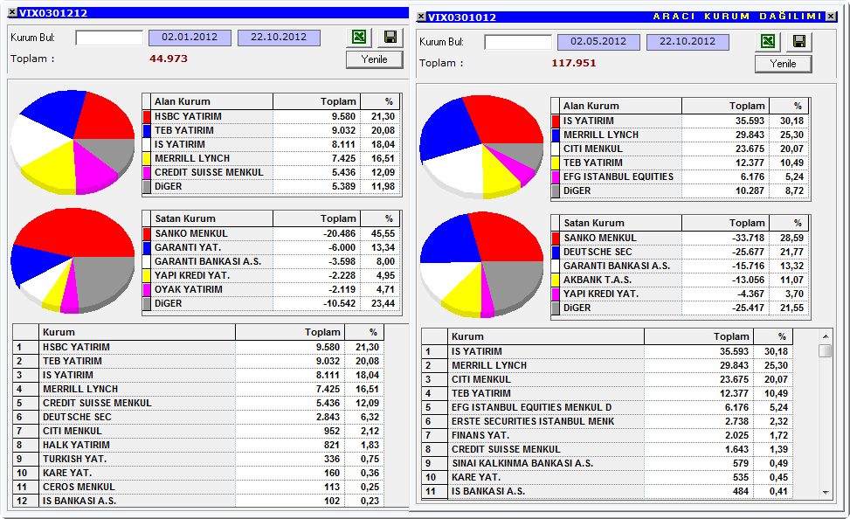The image size is (850, 519).
Task: Select red swatch beside HSBC YATIRIM
Action: point(147,116)
